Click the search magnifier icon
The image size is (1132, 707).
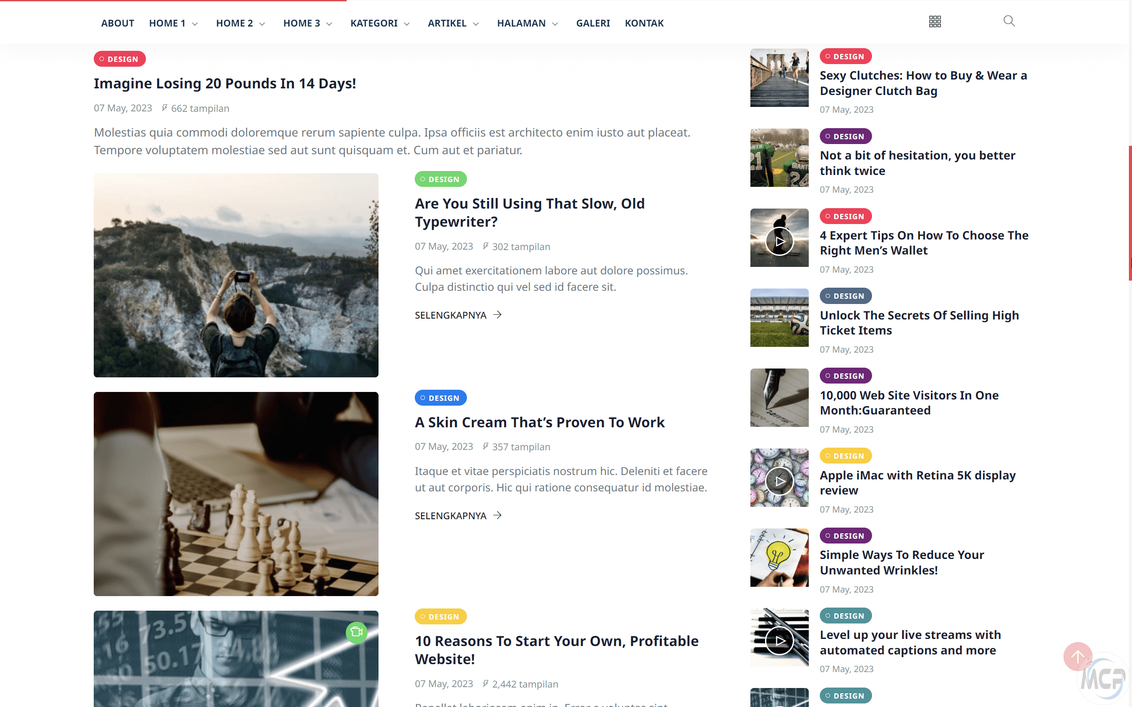point(1009,21)
